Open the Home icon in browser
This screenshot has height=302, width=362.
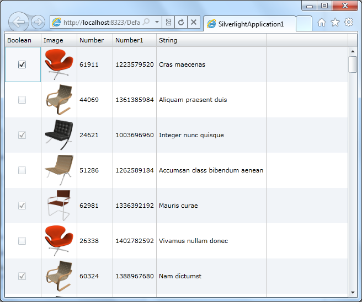[x=322, y=23]
